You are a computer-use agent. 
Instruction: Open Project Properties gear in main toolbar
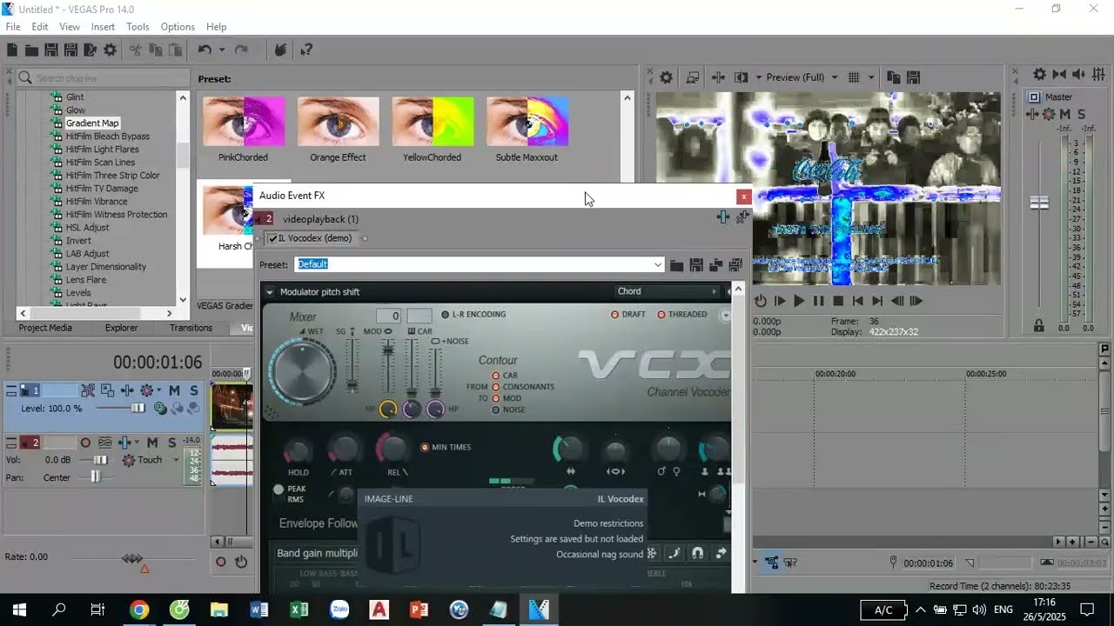click(110, 50)
